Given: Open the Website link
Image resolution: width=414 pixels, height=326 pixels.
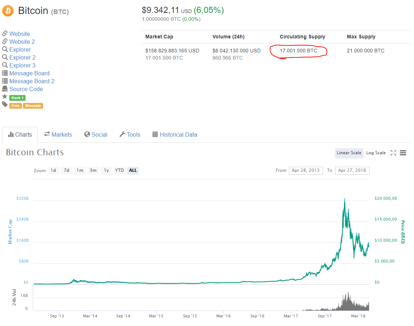Looking at the screenshot, I should (x=19, y=34).
